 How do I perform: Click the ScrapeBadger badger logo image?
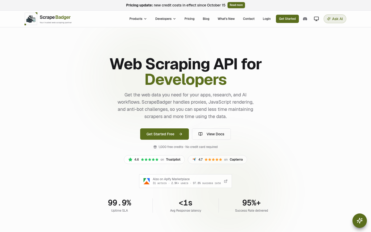(31, 19)
